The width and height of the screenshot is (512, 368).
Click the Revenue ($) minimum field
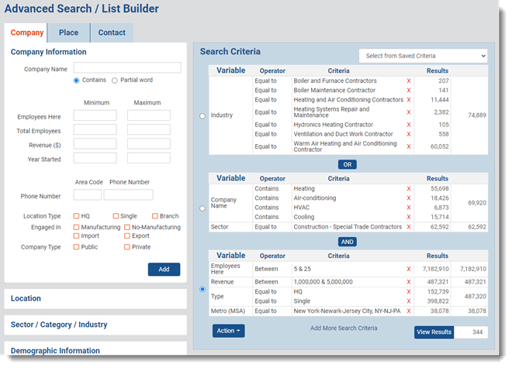point(95,144)
